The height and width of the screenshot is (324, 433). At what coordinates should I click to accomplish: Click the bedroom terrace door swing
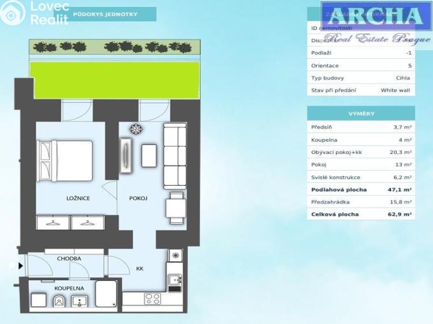77,110
